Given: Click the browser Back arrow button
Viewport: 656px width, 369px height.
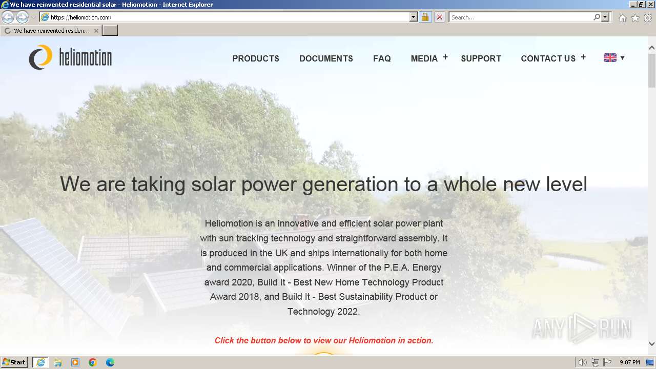Looking at the screenshot, I should (x=8, y=17).
